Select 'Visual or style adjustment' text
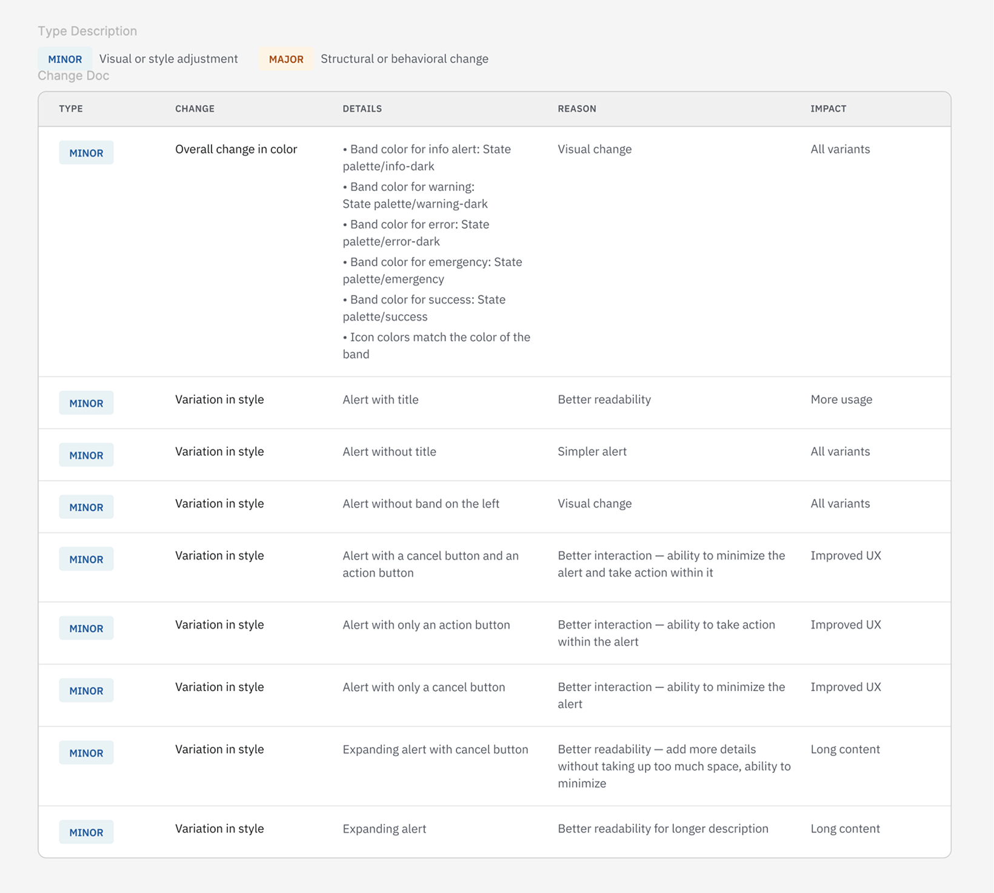The height and width of the screenshot is (893, 994). tap(168, 59)
